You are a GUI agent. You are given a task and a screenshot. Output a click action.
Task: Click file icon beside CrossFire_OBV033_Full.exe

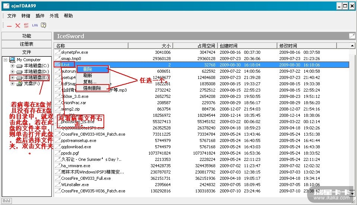58,178
